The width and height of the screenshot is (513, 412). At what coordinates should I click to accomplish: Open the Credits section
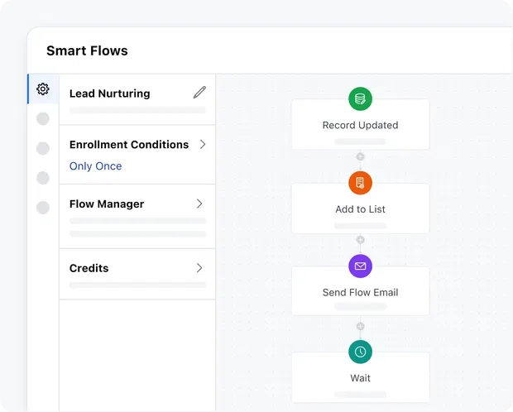137,274
